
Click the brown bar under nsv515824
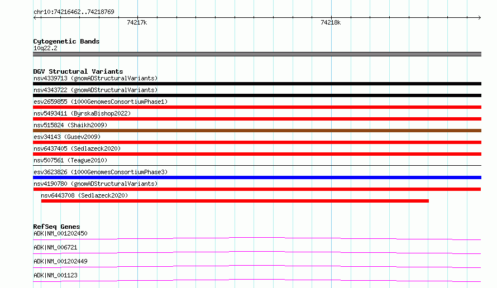[x=257, y=131]
